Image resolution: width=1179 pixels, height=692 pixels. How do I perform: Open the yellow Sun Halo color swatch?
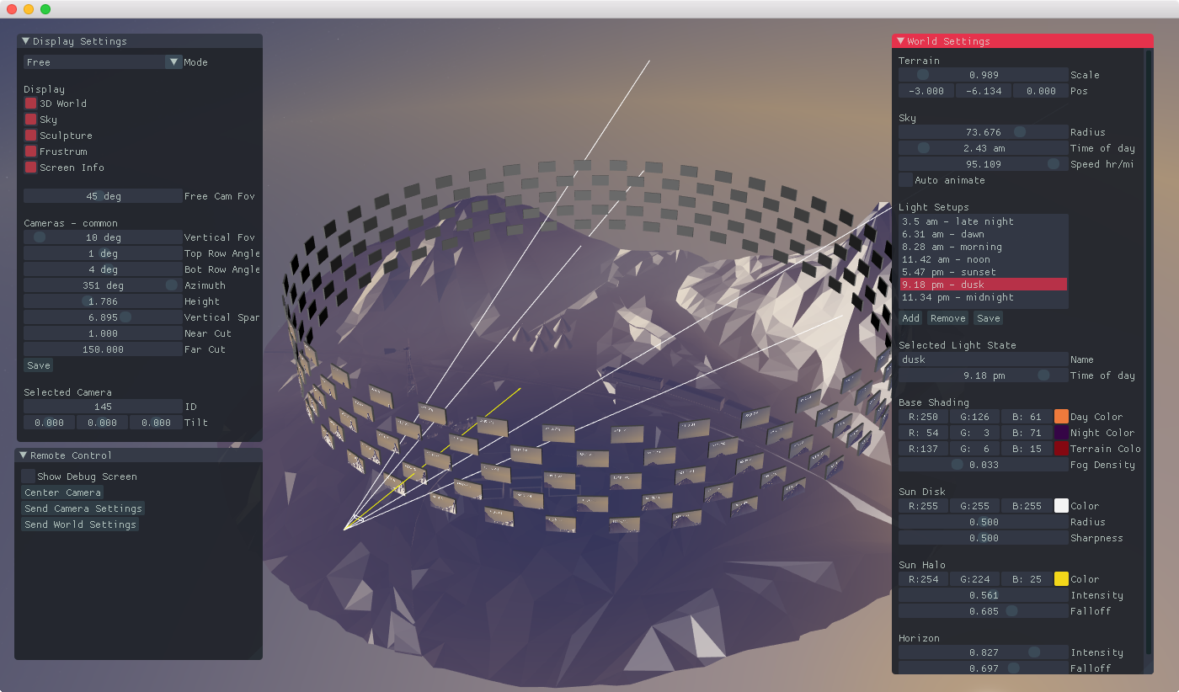tap(1061, 579)
